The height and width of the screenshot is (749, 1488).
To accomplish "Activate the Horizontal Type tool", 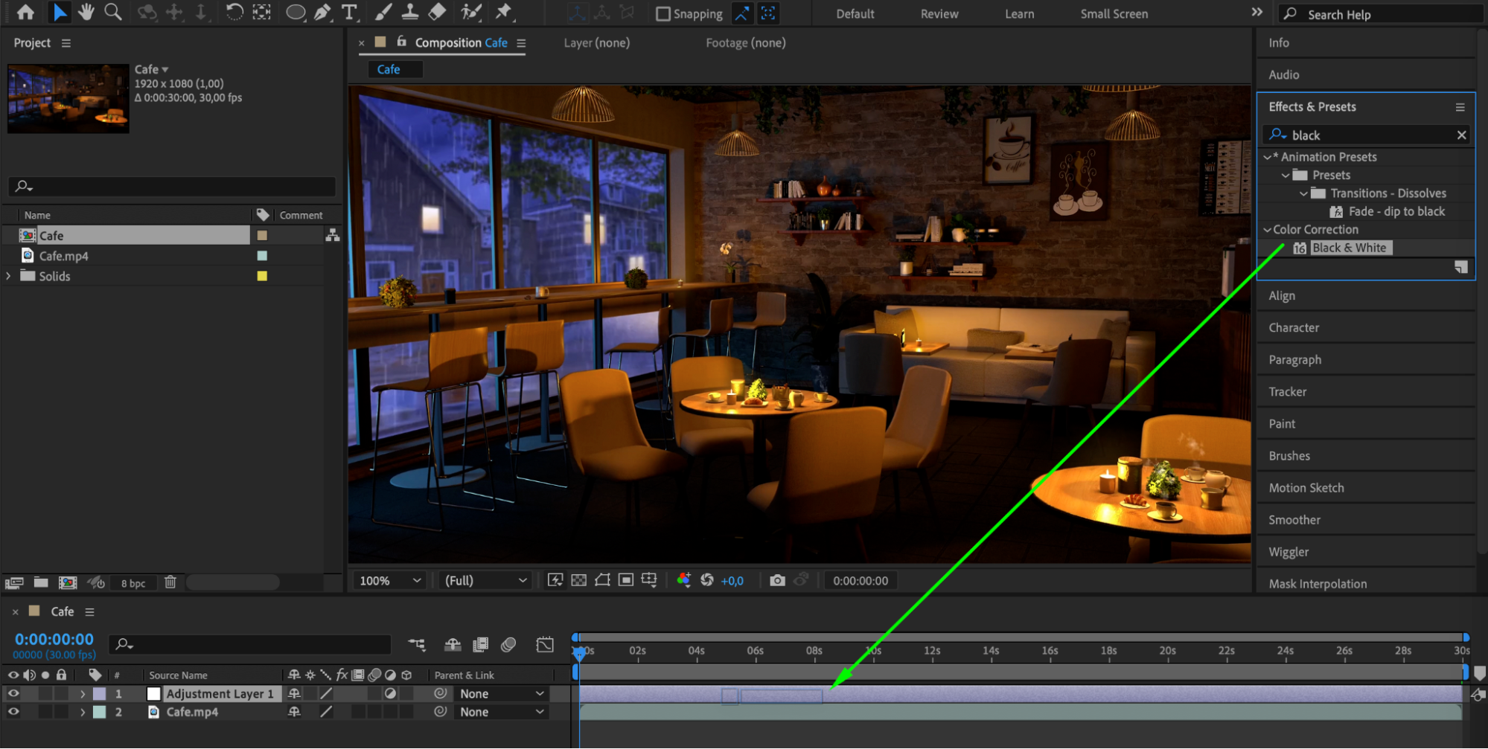I will pyautogui.click(x=348, y=12).
